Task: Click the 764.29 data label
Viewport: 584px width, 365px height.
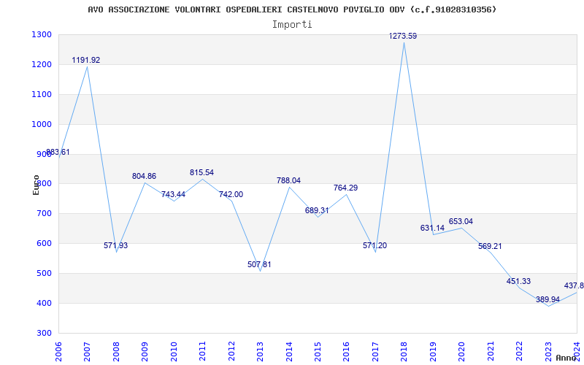Action: pos(345,188)
